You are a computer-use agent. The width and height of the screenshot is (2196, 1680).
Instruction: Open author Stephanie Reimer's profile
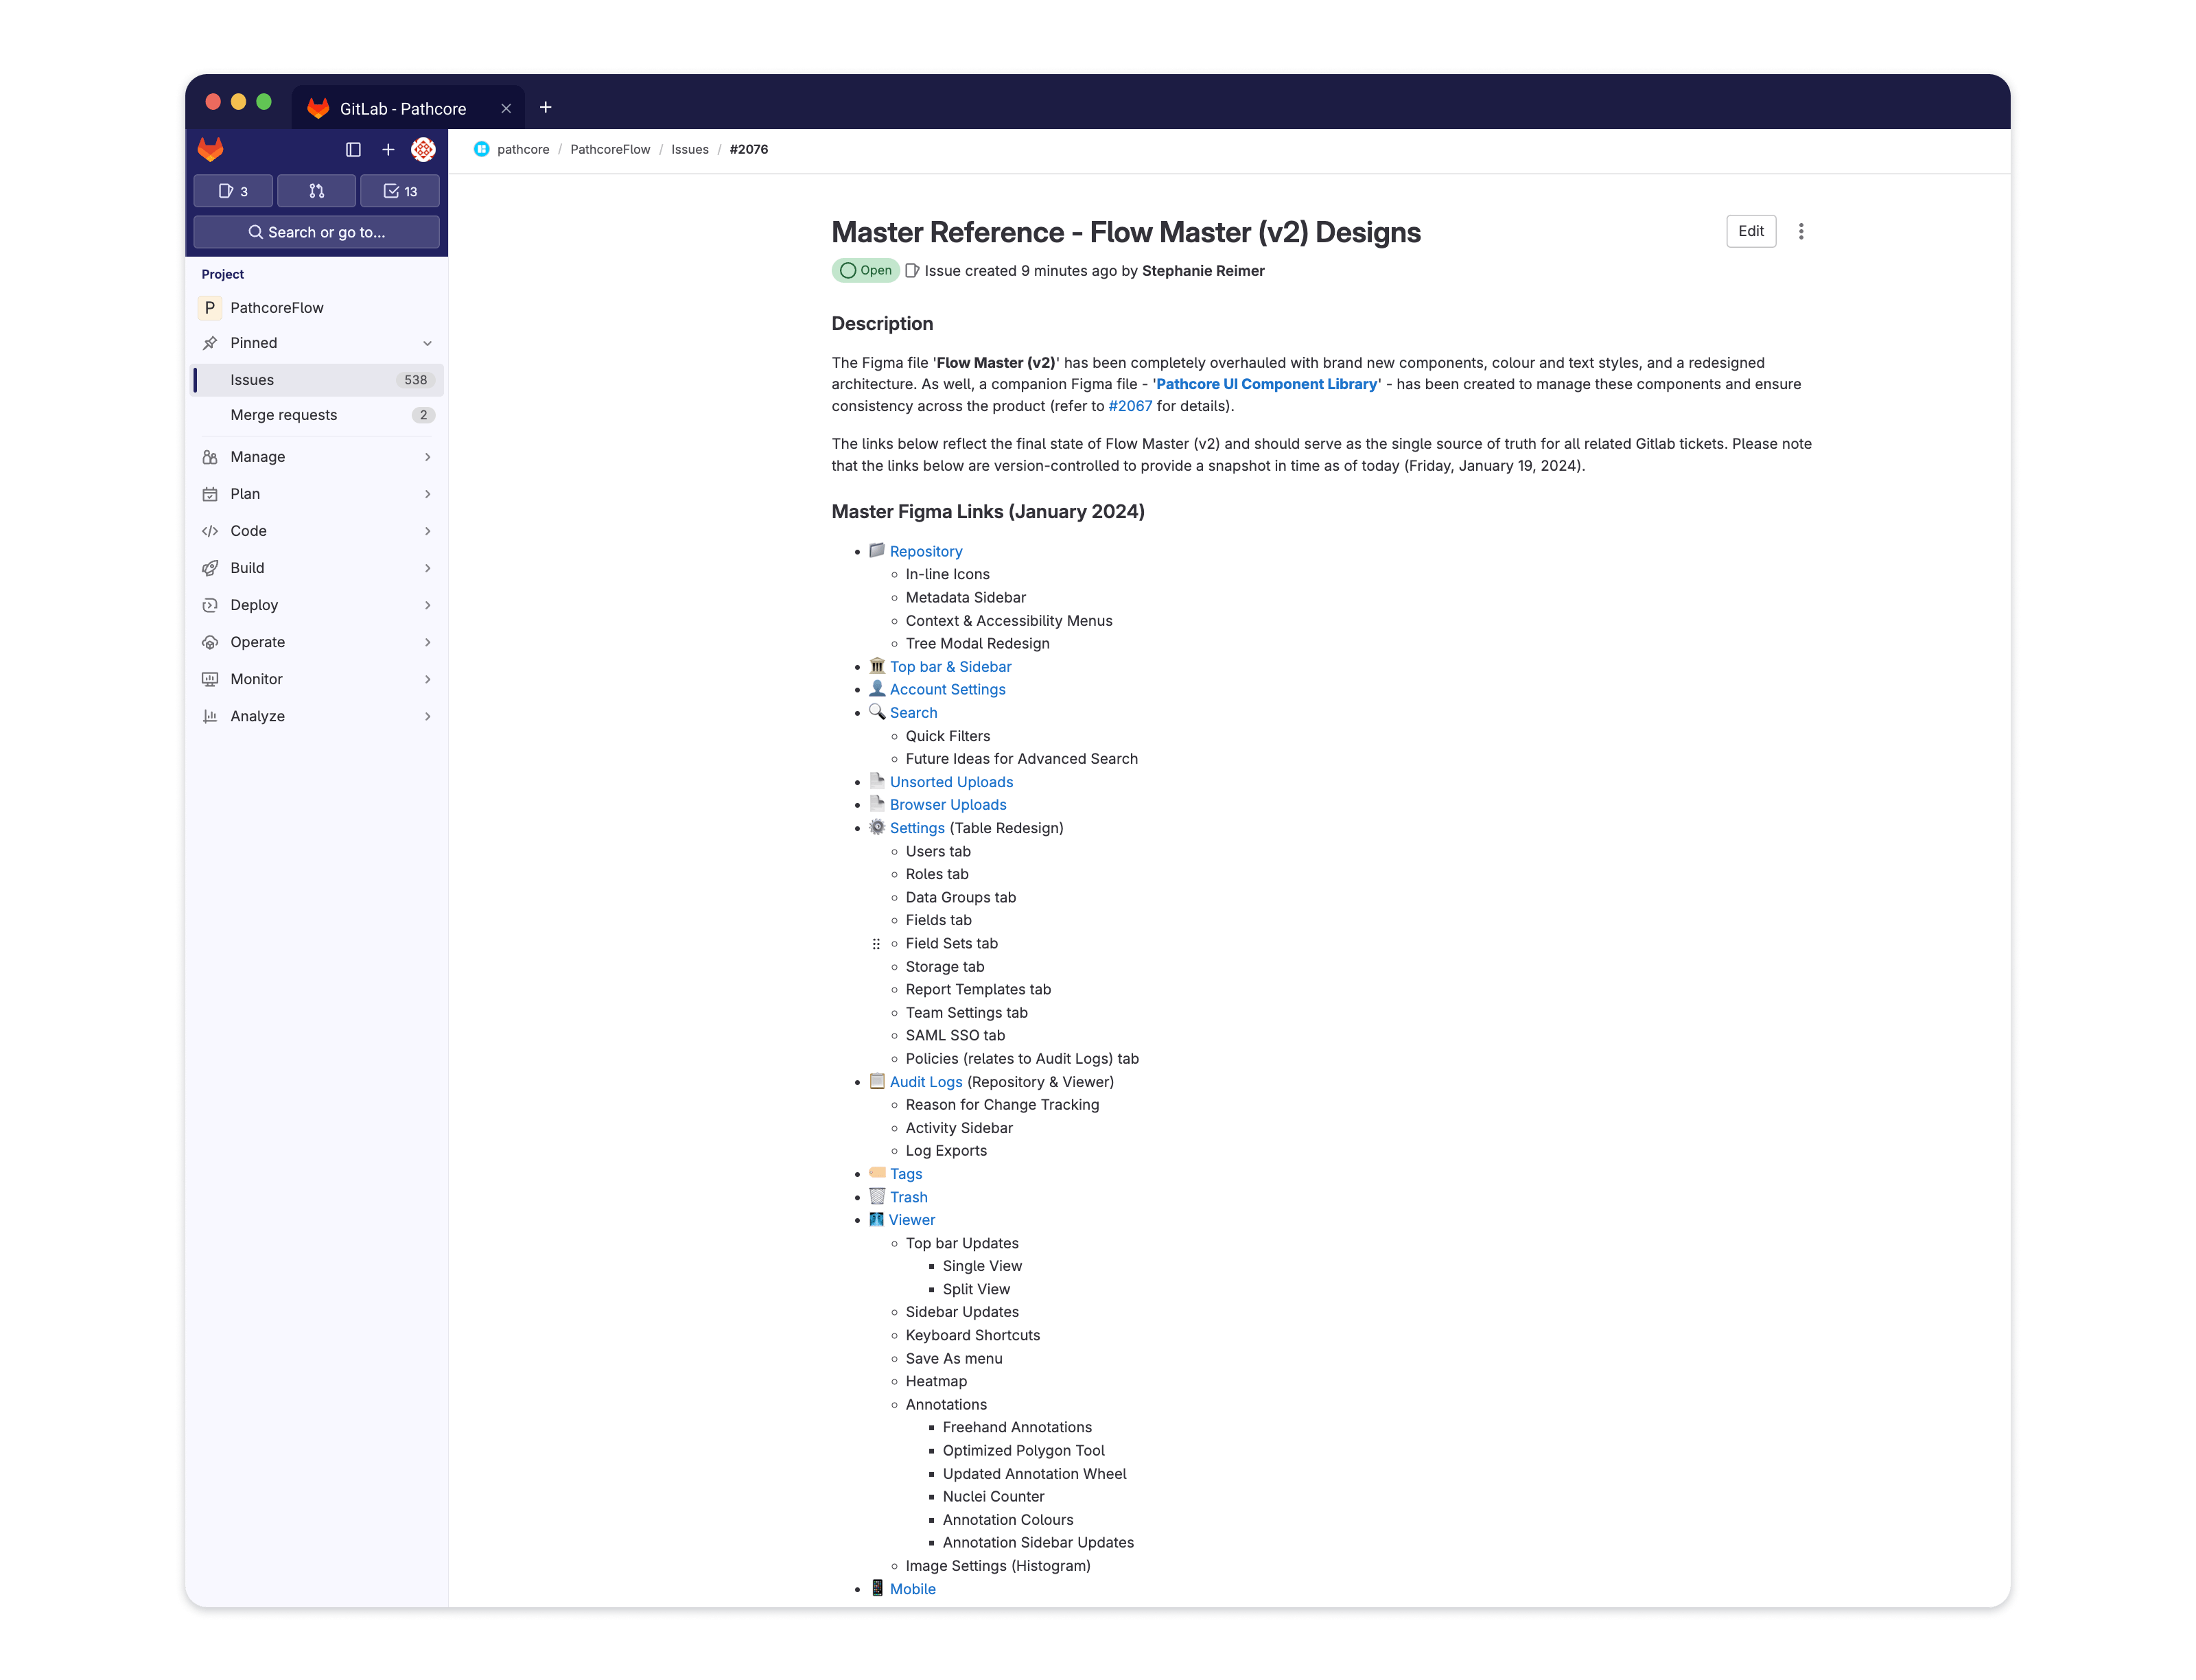[1203, 271]
